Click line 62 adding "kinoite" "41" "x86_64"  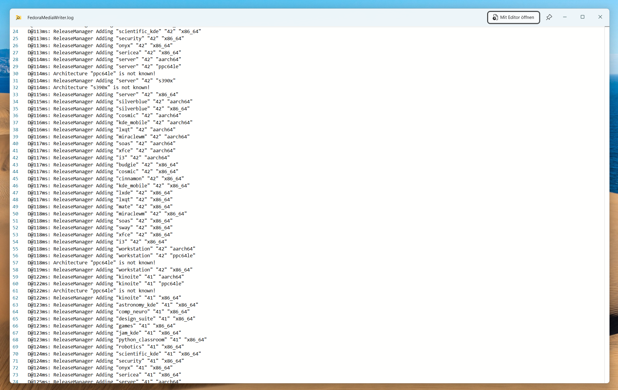104,298
